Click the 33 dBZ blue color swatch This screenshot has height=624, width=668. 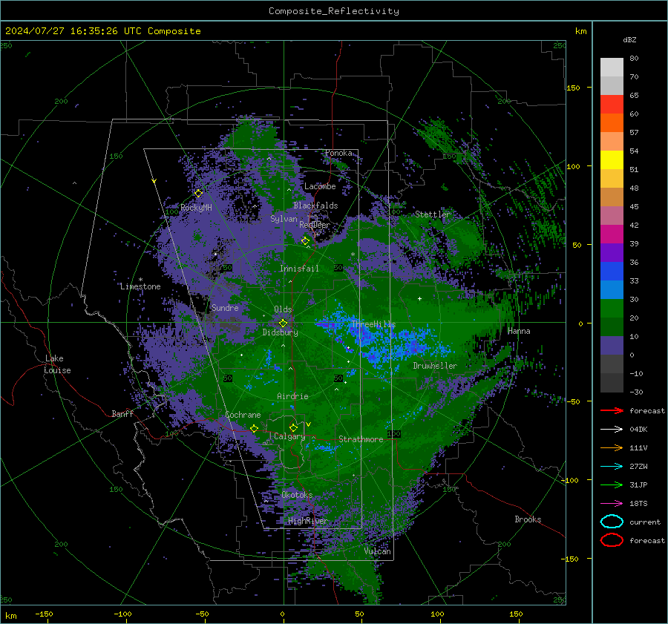612,289
